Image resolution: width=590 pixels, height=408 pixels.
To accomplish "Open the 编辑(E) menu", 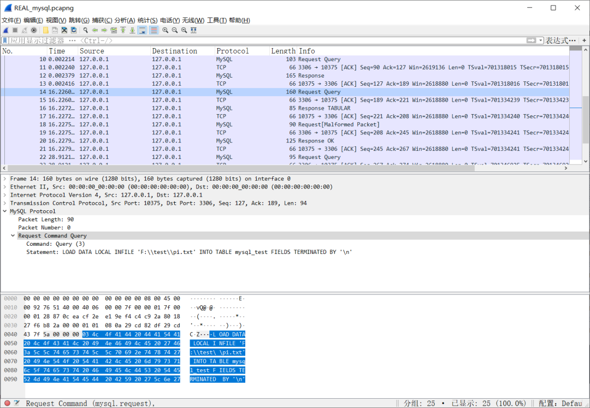I will 33,20.
